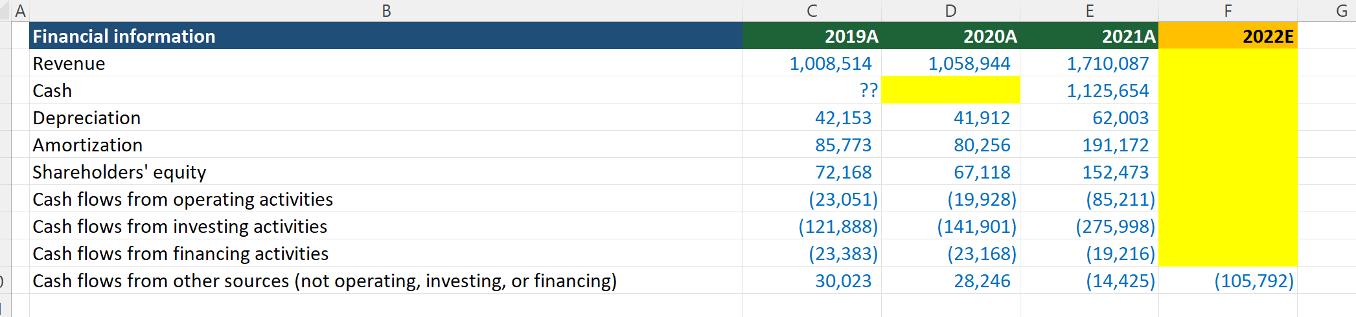Select depreciation value 62,003
Viewport: 1356px width, 317px height.
pyautogui.click(x=1089, y=118)
